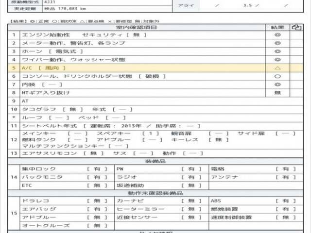
Task: Click the ベッド entry
Action: pyautogui.click(x=102, y=117)
